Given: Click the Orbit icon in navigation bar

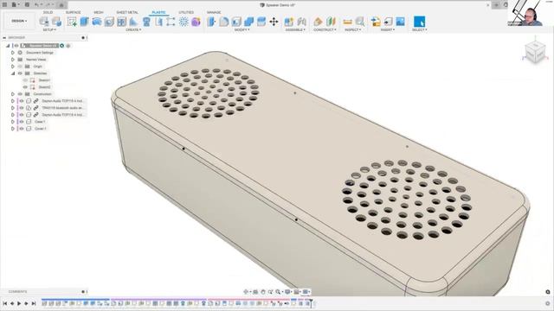Looking at the screenshot, I should coord(246,292).
